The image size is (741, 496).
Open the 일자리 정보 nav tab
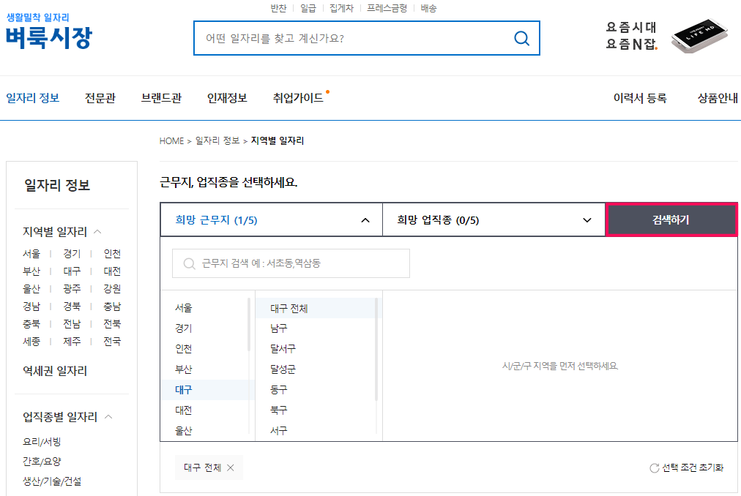tap(33, 98)
